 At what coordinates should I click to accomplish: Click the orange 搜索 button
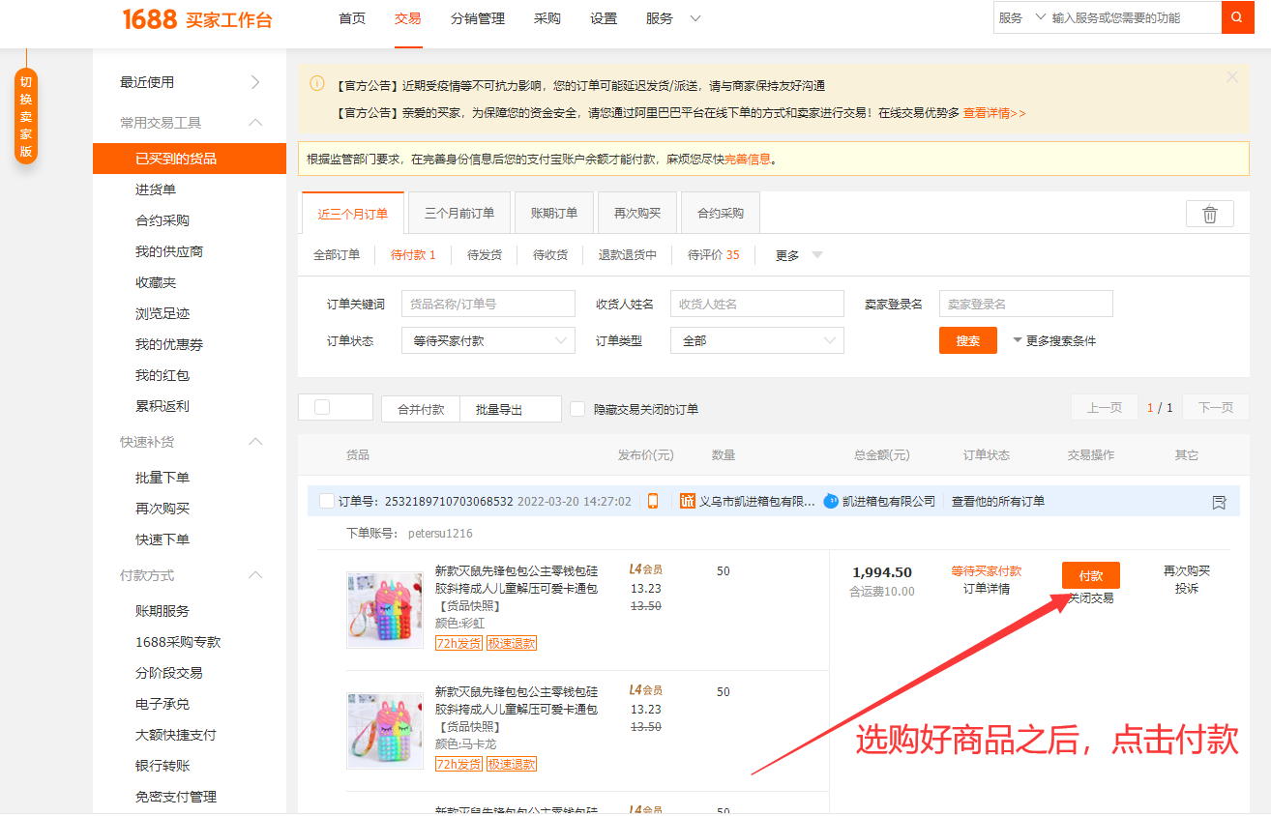click(x=968, y=340)
